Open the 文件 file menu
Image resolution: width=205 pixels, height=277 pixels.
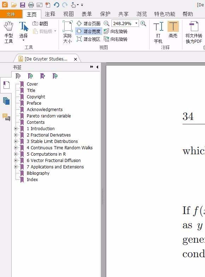[11, 14]
